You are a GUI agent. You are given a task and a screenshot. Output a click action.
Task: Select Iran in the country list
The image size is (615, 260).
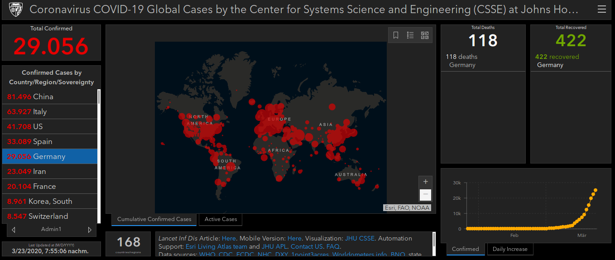[50, 171]
